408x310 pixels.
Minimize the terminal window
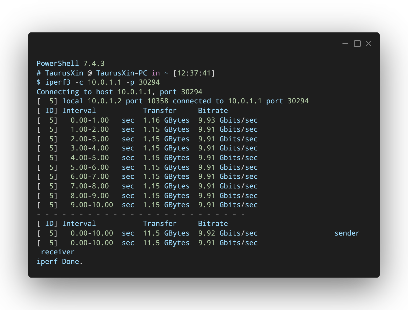click(345, 44)
